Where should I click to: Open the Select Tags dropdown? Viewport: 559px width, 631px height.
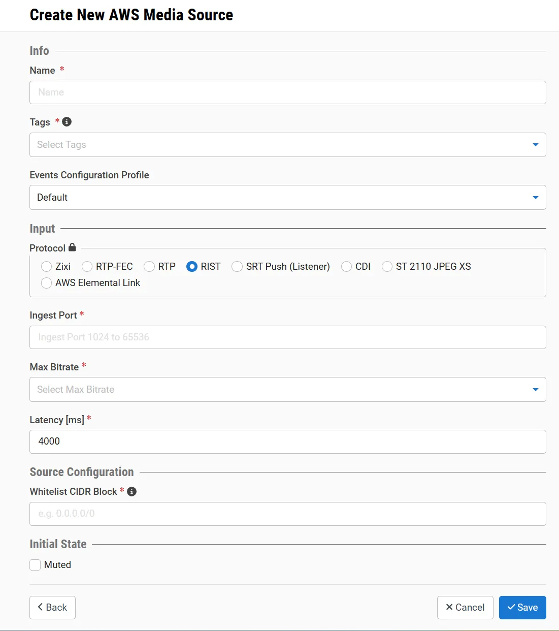click(288, 145)
